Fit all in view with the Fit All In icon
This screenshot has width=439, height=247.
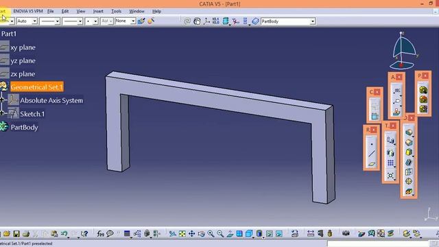point(182,233)
